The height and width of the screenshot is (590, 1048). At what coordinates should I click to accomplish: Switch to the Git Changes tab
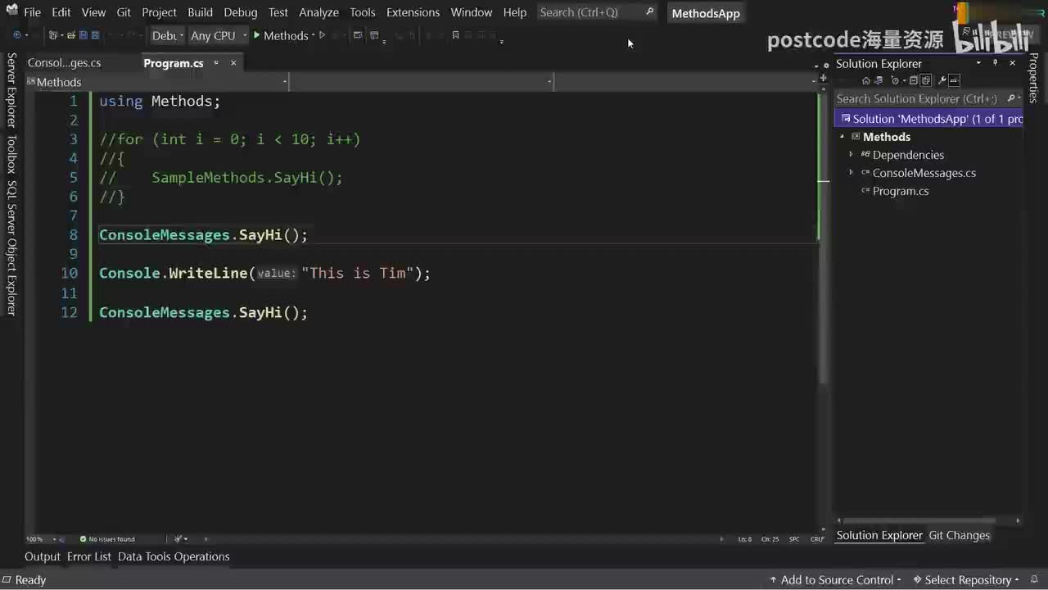[x=960, y=535]
